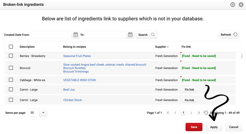Go to the next page arrow
This screenshot has height=134, width=246.
click(x=191, y=112)
